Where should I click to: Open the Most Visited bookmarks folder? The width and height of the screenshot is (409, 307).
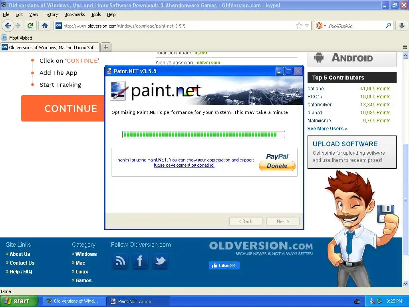click(x=17, y=38)
